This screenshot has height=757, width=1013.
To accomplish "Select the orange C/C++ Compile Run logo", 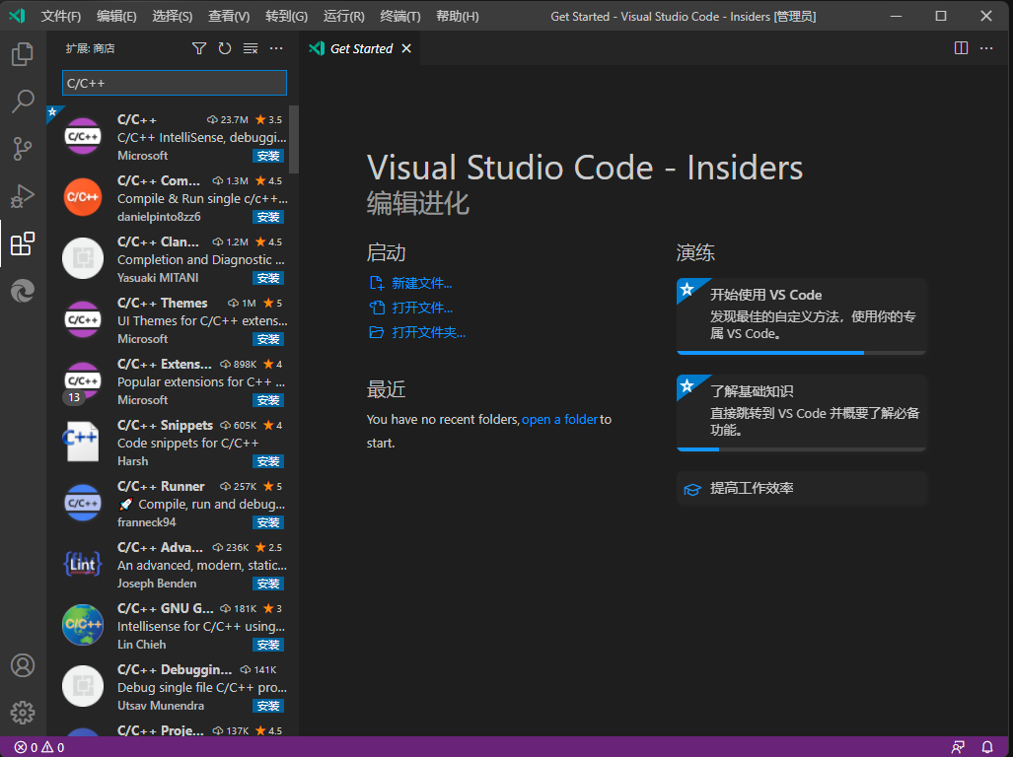I will (x=83, y=197).
